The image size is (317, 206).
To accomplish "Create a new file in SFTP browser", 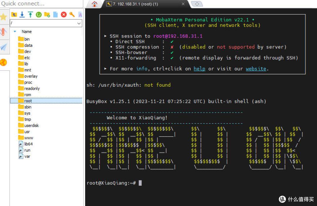I will [x=55, y=14].
